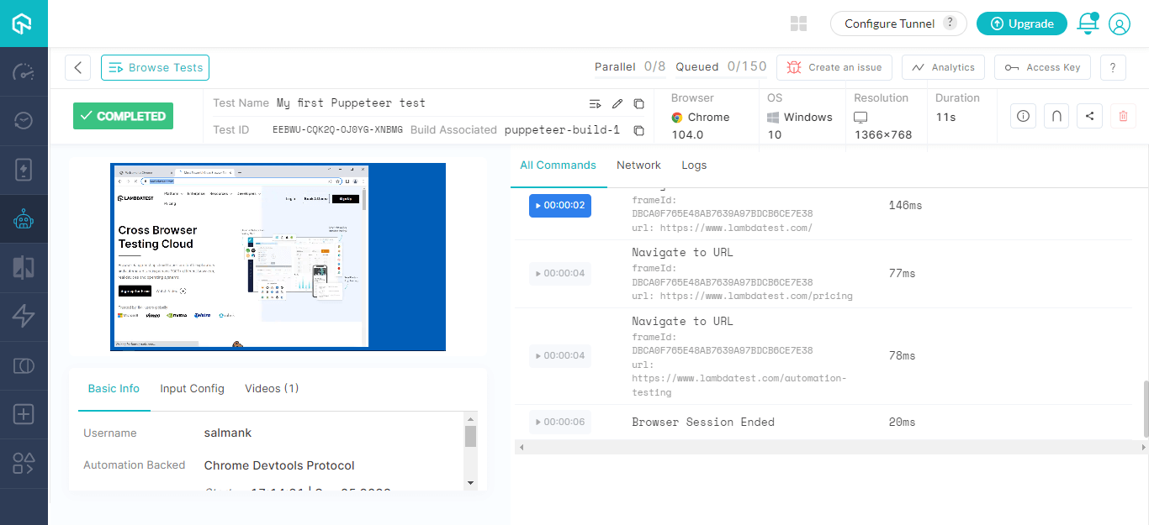Delete this test with the red trash icon
The height and width of the screenshot is (525, 1149).
(1123, 117)
